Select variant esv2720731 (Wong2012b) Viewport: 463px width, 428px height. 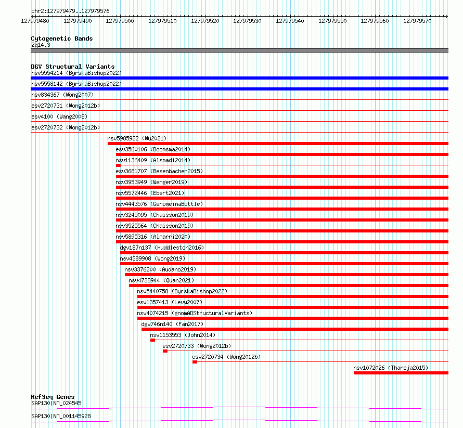[66, 106]
